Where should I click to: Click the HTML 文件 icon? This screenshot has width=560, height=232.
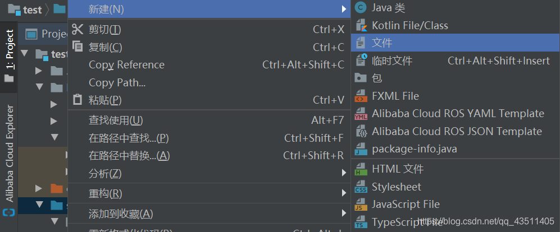(x=361, y=169)
